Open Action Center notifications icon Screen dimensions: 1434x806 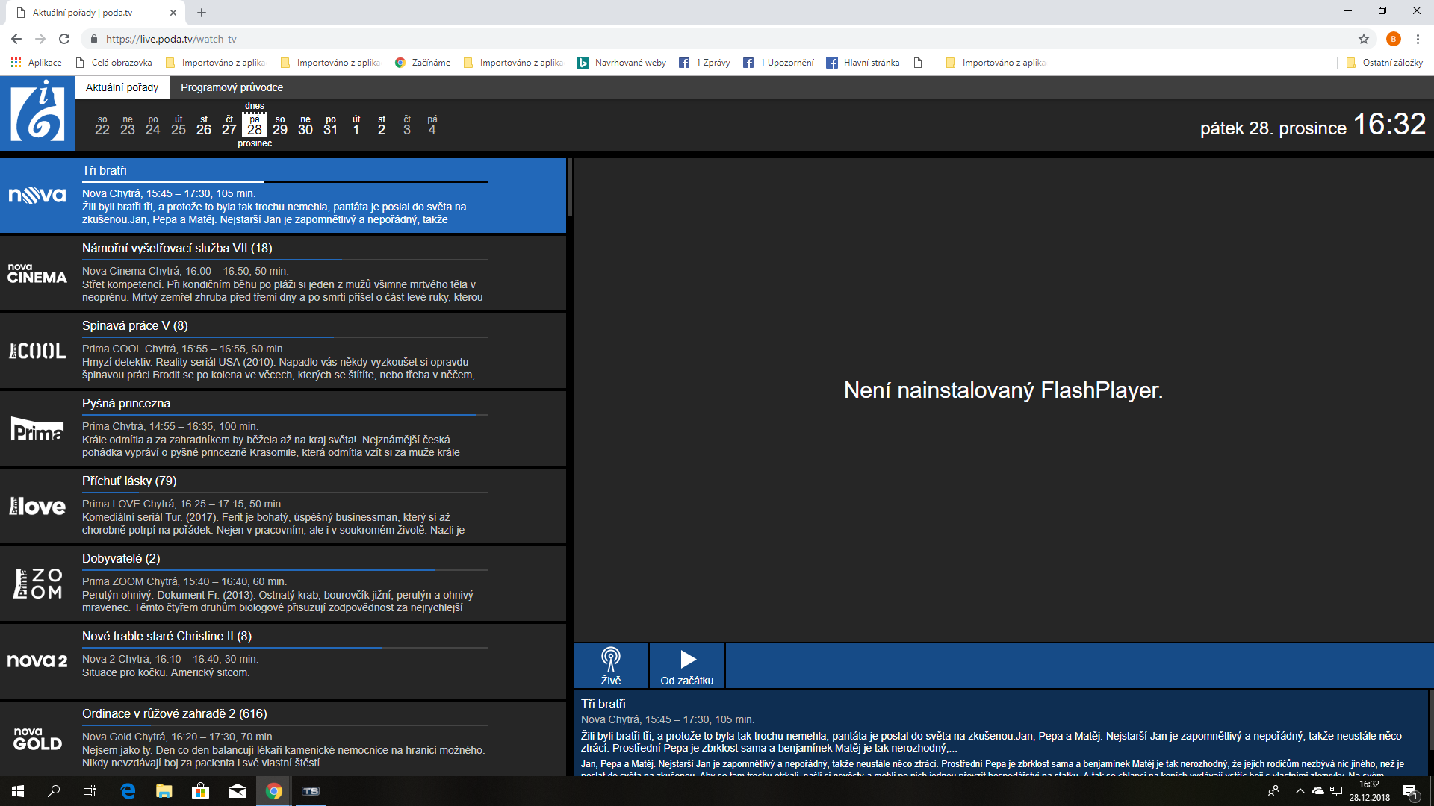[x=1410, y=793]
